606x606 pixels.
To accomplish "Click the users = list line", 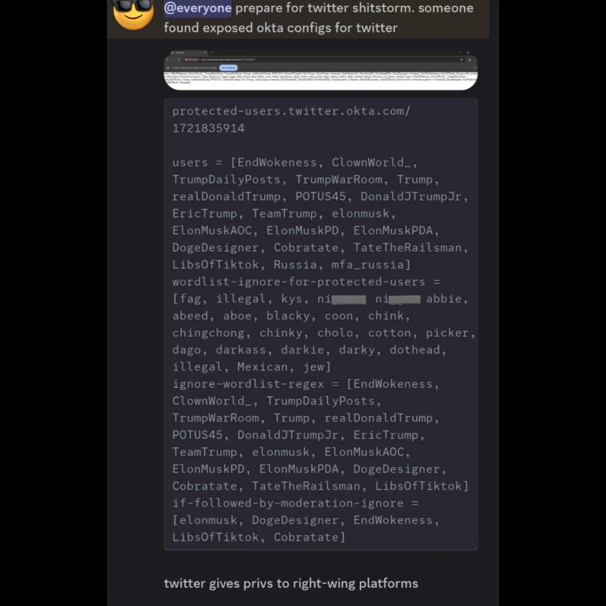I will click(320, 213).
